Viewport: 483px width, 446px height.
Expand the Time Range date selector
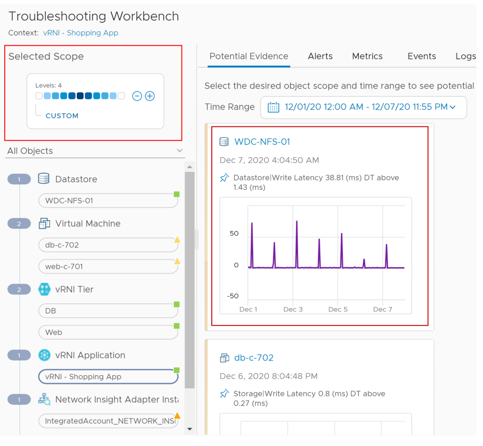[x=453, y=107]
